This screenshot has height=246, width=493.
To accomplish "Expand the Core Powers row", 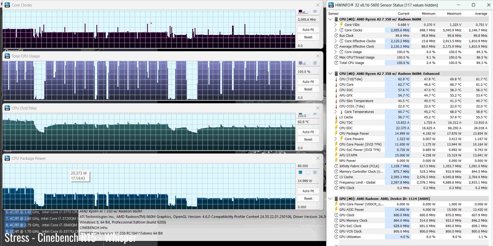I will point(336,139).
